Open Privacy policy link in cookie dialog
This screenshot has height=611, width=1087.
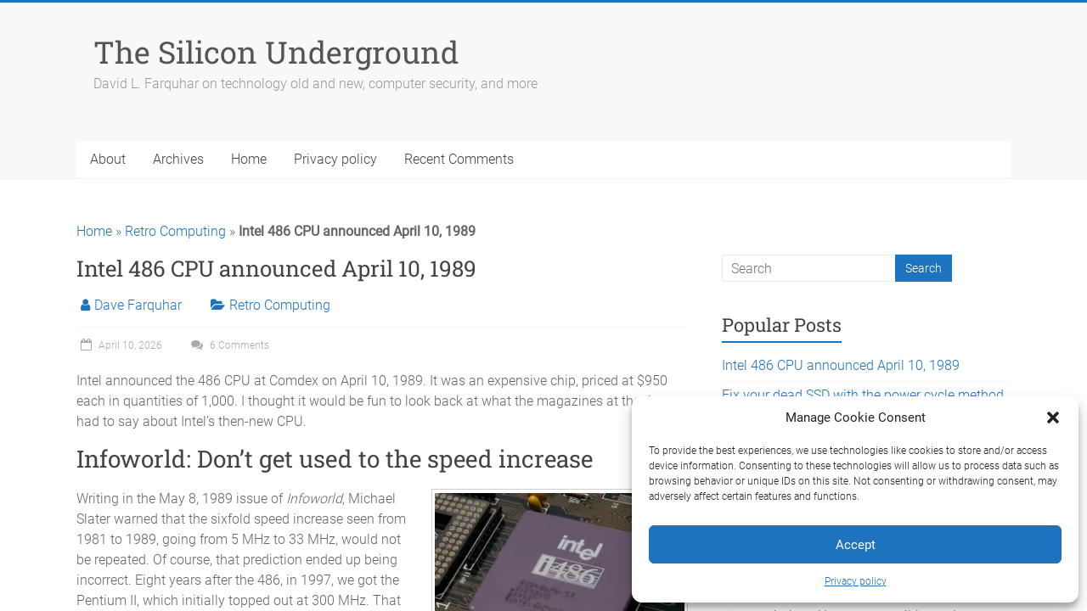pyautogui.click(x=854, y=581)
